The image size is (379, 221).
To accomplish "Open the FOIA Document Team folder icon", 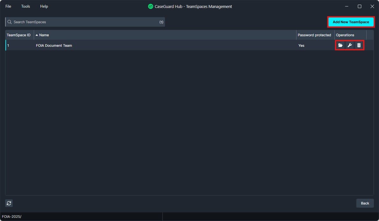I will click(340, 45).
